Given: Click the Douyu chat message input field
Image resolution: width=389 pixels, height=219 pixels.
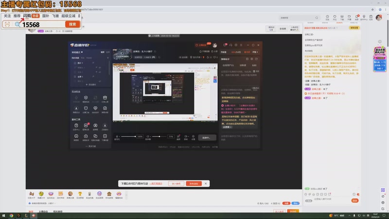Looking at the screenshot, I should point(332,199).
